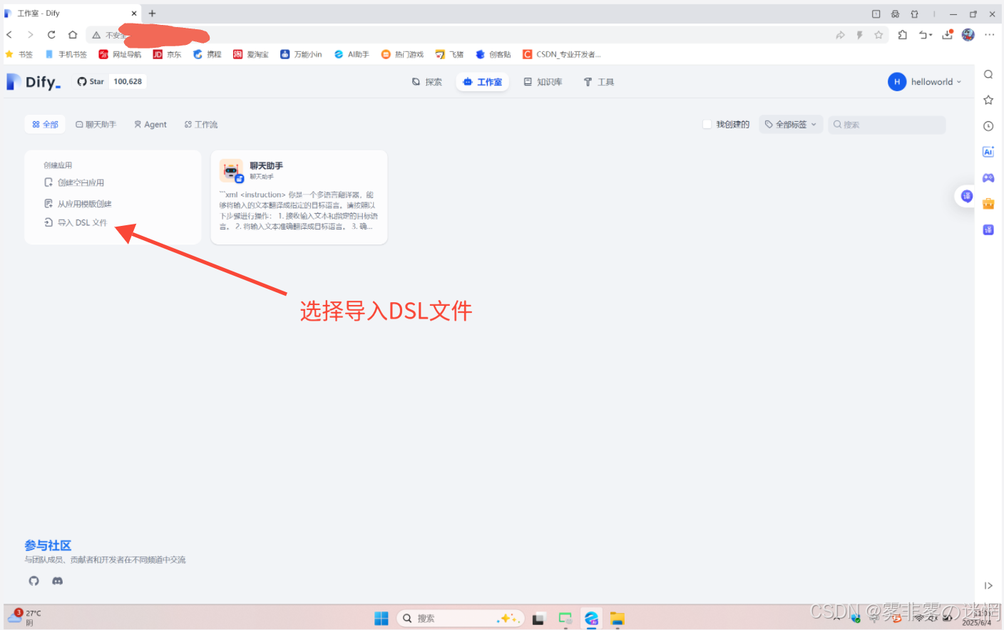Open the extensions puzzle icon
This screenshot has width=1004, height=630.
tap(903, 34)
